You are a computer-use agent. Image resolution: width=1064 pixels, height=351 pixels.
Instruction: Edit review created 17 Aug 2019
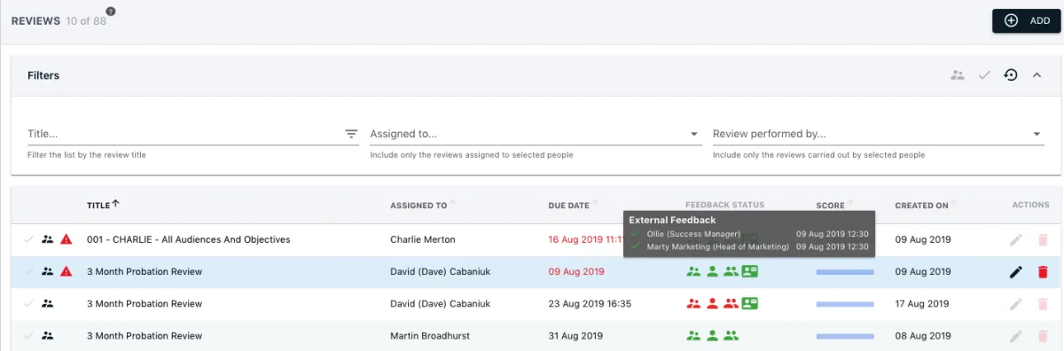[x=1016, y=303]
